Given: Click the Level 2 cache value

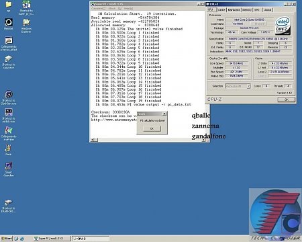Looking at the screenshot, I should click(x=280, y=72).
